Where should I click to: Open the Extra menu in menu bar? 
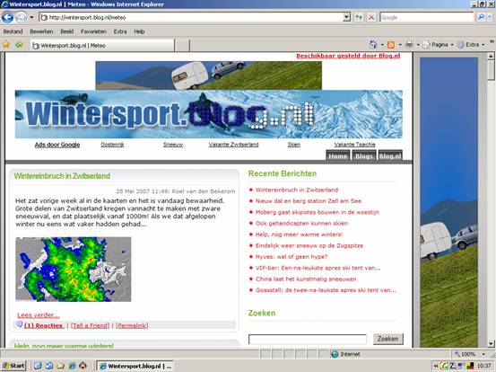pyautogui.click(x=120, y=31)
